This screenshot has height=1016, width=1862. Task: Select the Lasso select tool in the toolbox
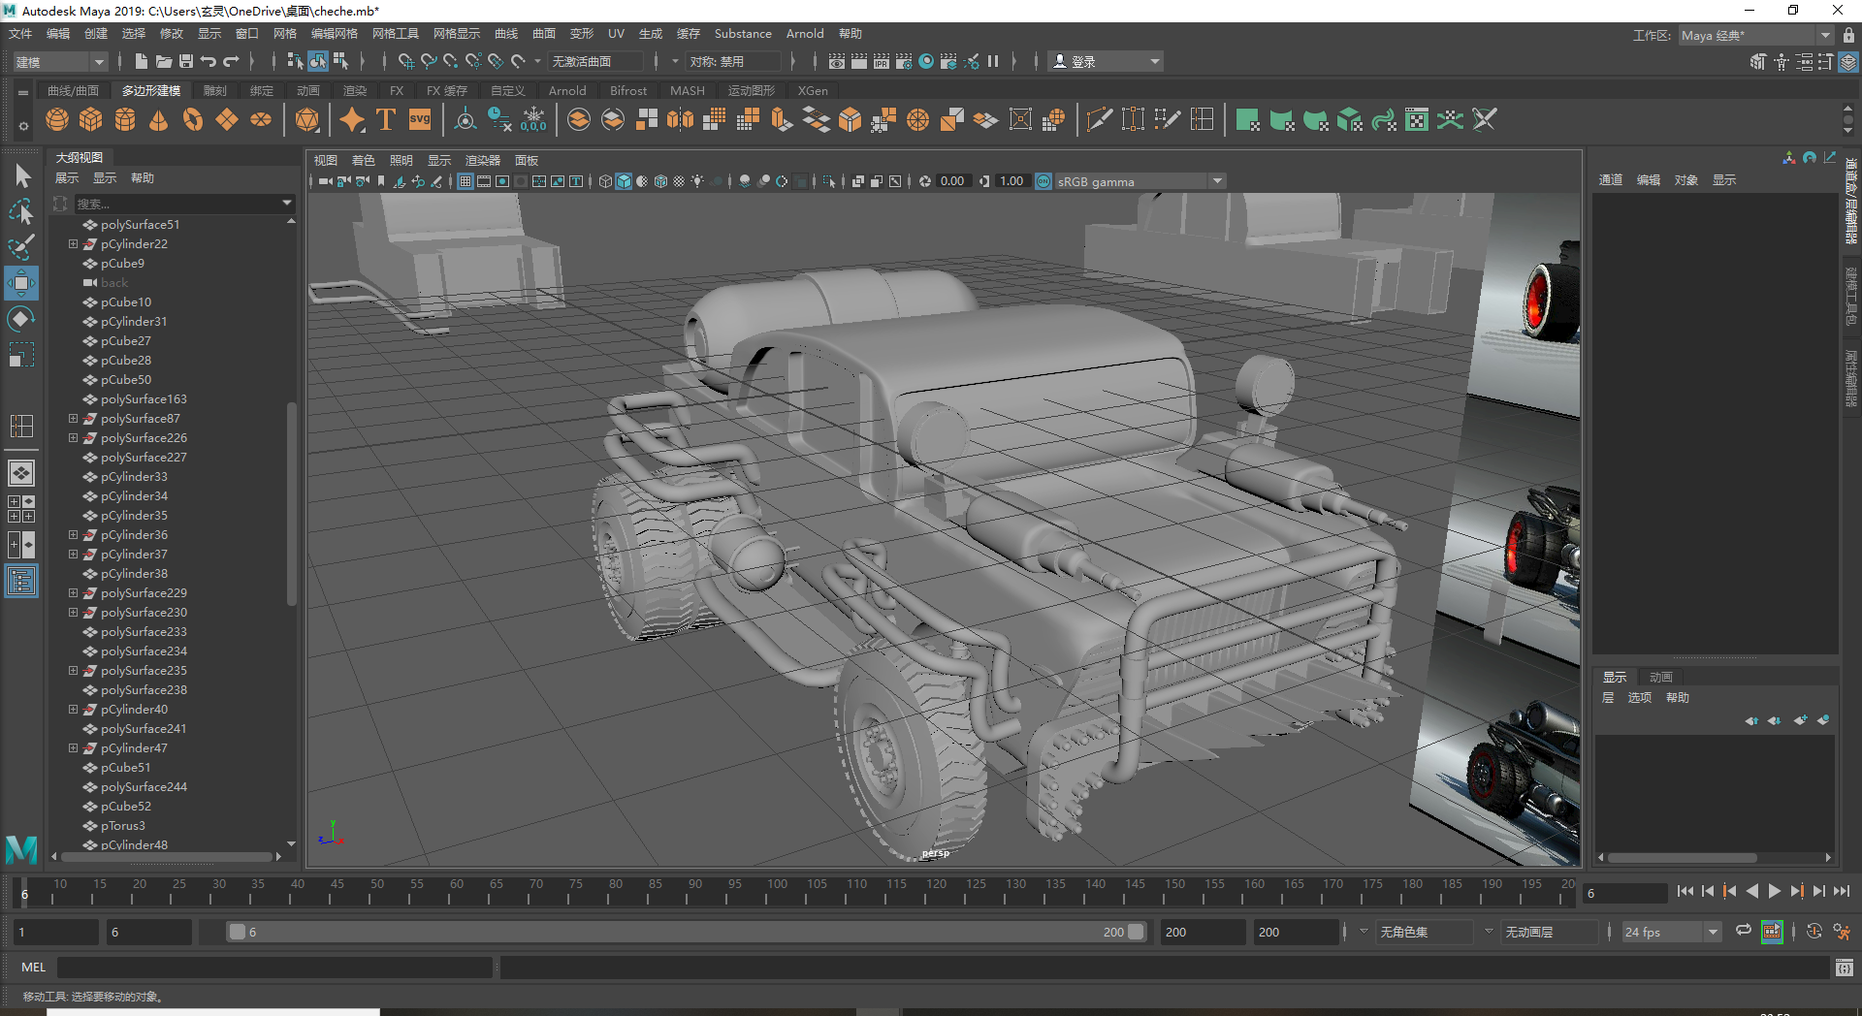pos(21,211)
